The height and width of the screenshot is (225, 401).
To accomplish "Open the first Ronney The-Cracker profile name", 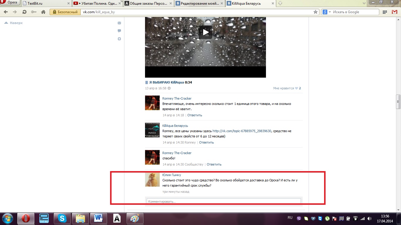I will [177, 98].
